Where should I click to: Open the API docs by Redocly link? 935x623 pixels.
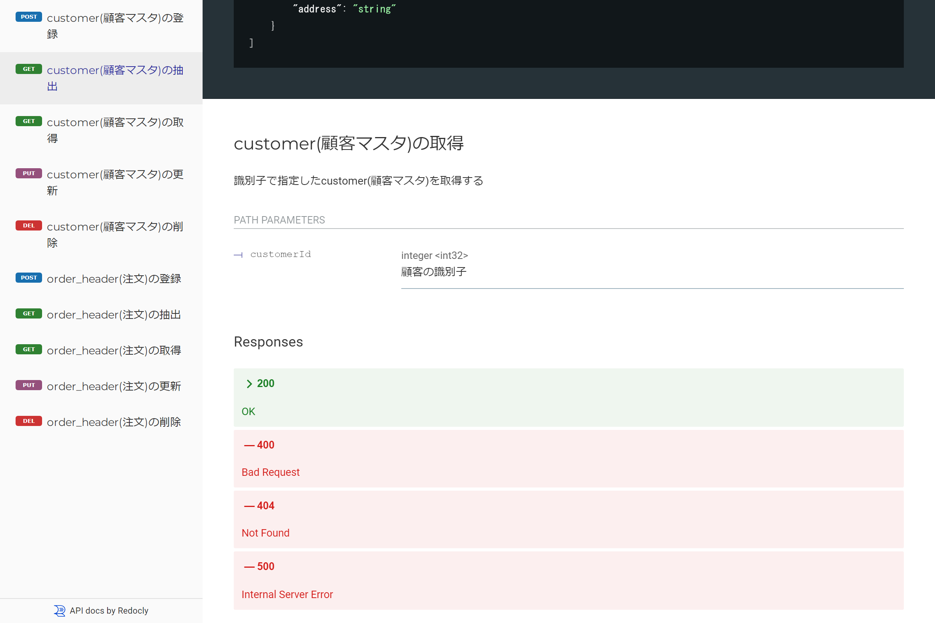(x=109, y=611)
